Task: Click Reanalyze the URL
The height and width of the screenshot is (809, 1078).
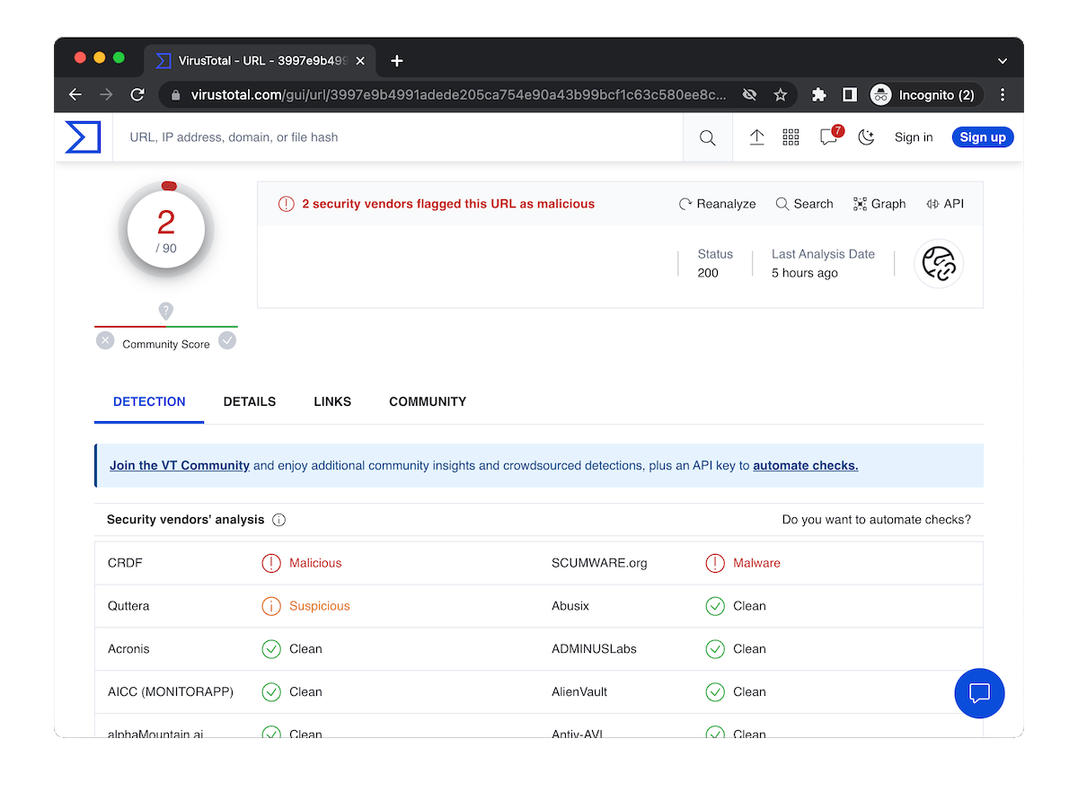Action: pos(717,204)
